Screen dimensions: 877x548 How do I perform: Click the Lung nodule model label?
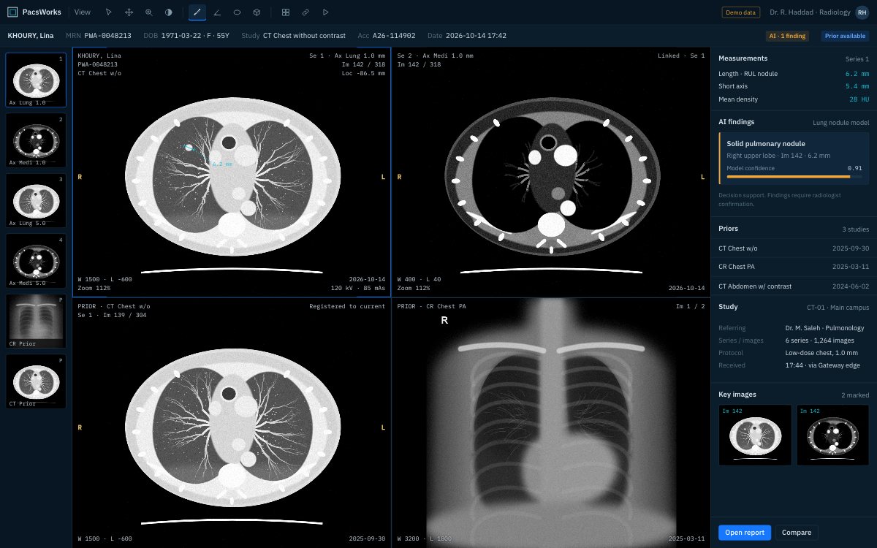(840, 123)
